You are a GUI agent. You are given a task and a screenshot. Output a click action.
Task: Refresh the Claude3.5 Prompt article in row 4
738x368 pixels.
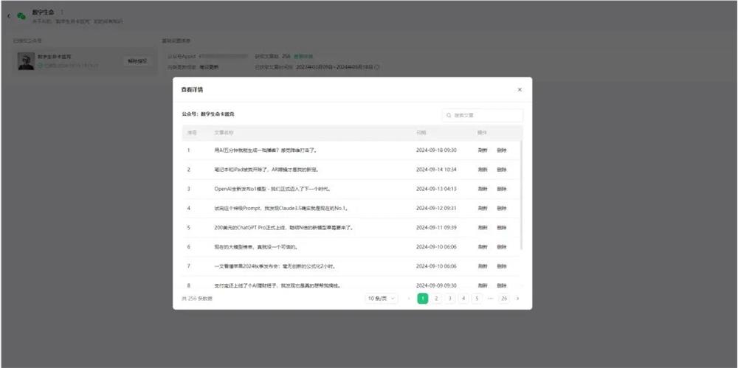click(483, 208)
